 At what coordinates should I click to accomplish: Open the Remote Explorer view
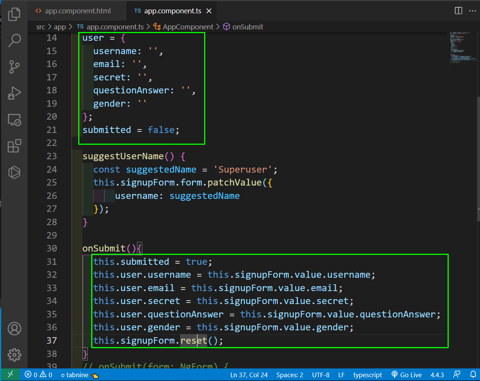[14, 120]
